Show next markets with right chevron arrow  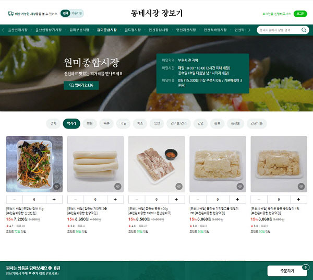point(249,30)
